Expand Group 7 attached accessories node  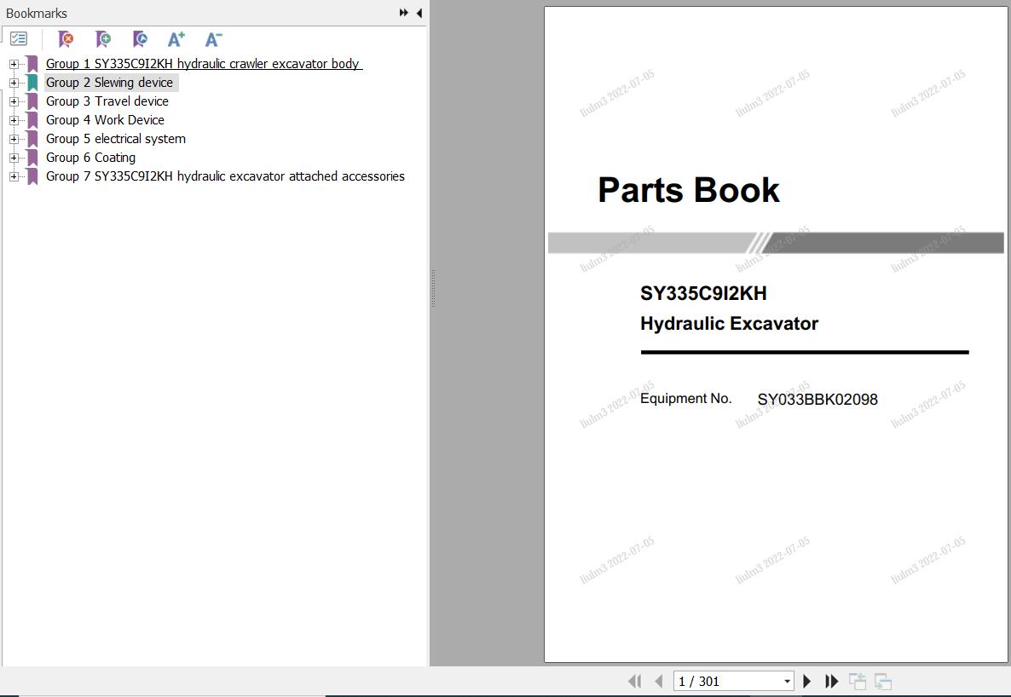tap(14, 176)
